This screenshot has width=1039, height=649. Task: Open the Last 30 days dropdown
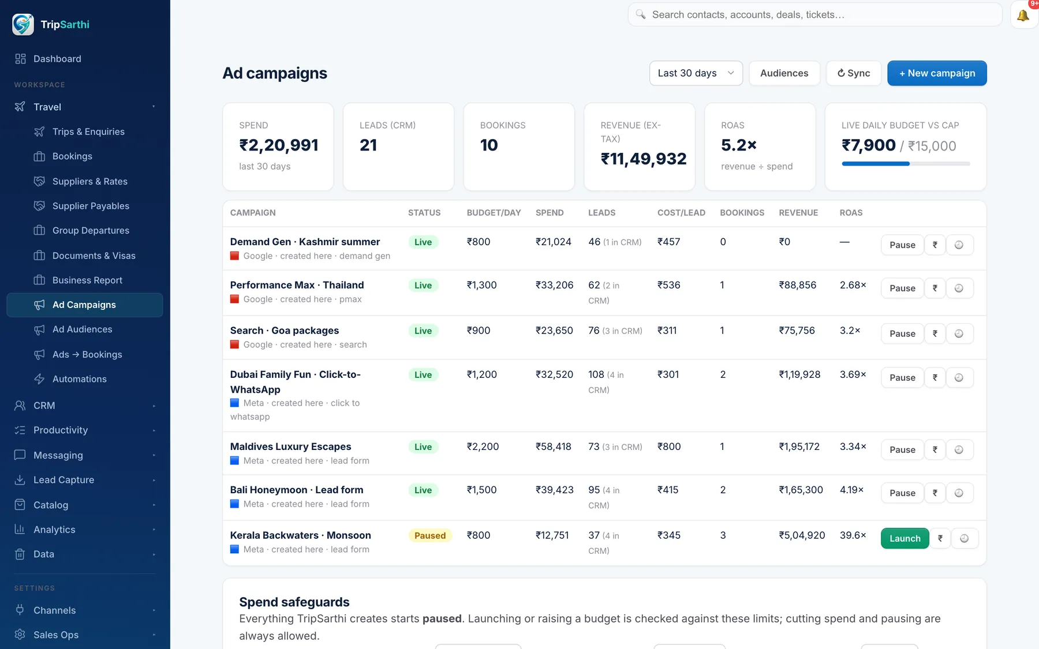coord(696,73)
